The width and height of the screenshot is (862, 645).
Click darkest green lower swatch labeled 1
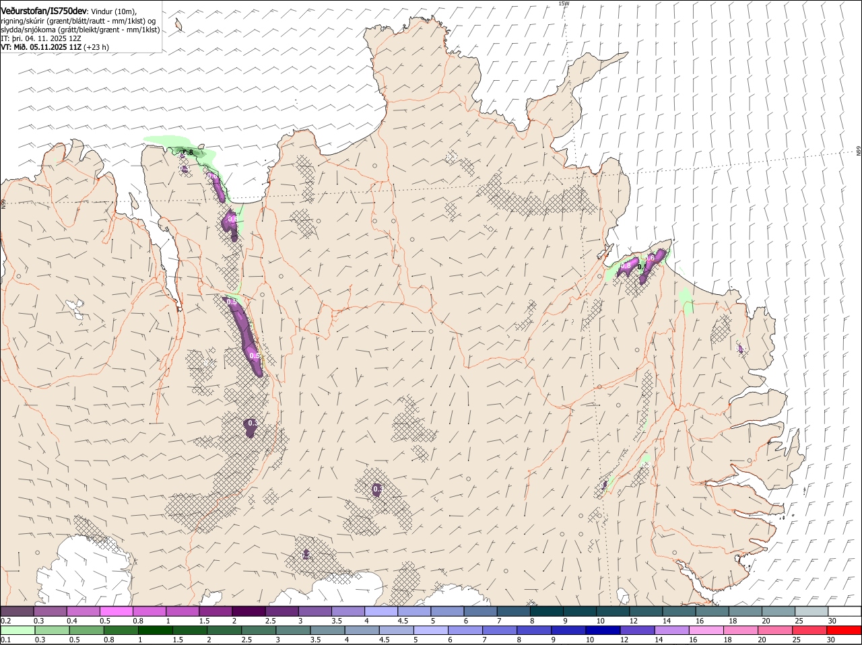tap(155, 630)
